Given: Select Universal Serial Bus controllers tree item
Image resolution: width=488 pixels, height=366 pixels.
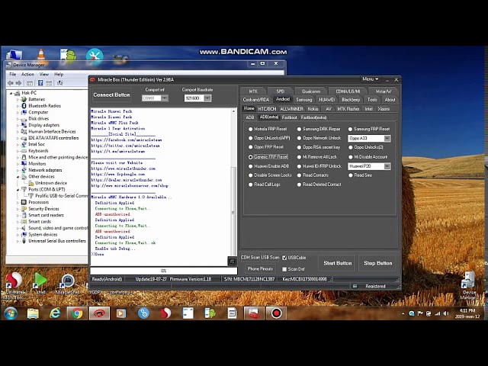Looking at the screenshot, I should click(x=57, y=241).
